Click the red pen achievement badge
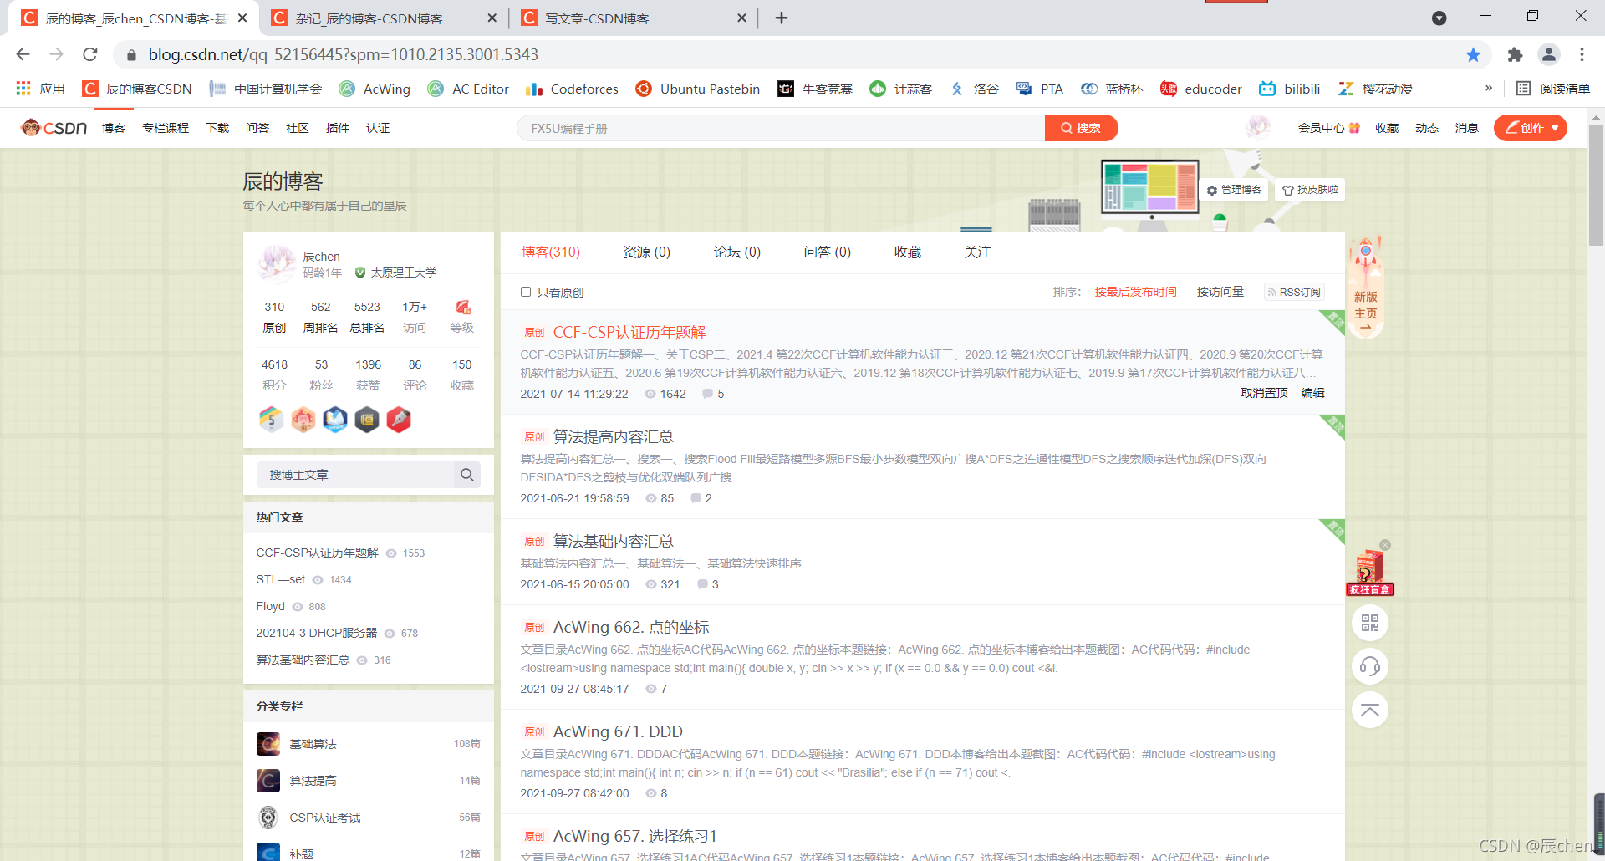Screen dimensions: 1605x861 [399, 419]
